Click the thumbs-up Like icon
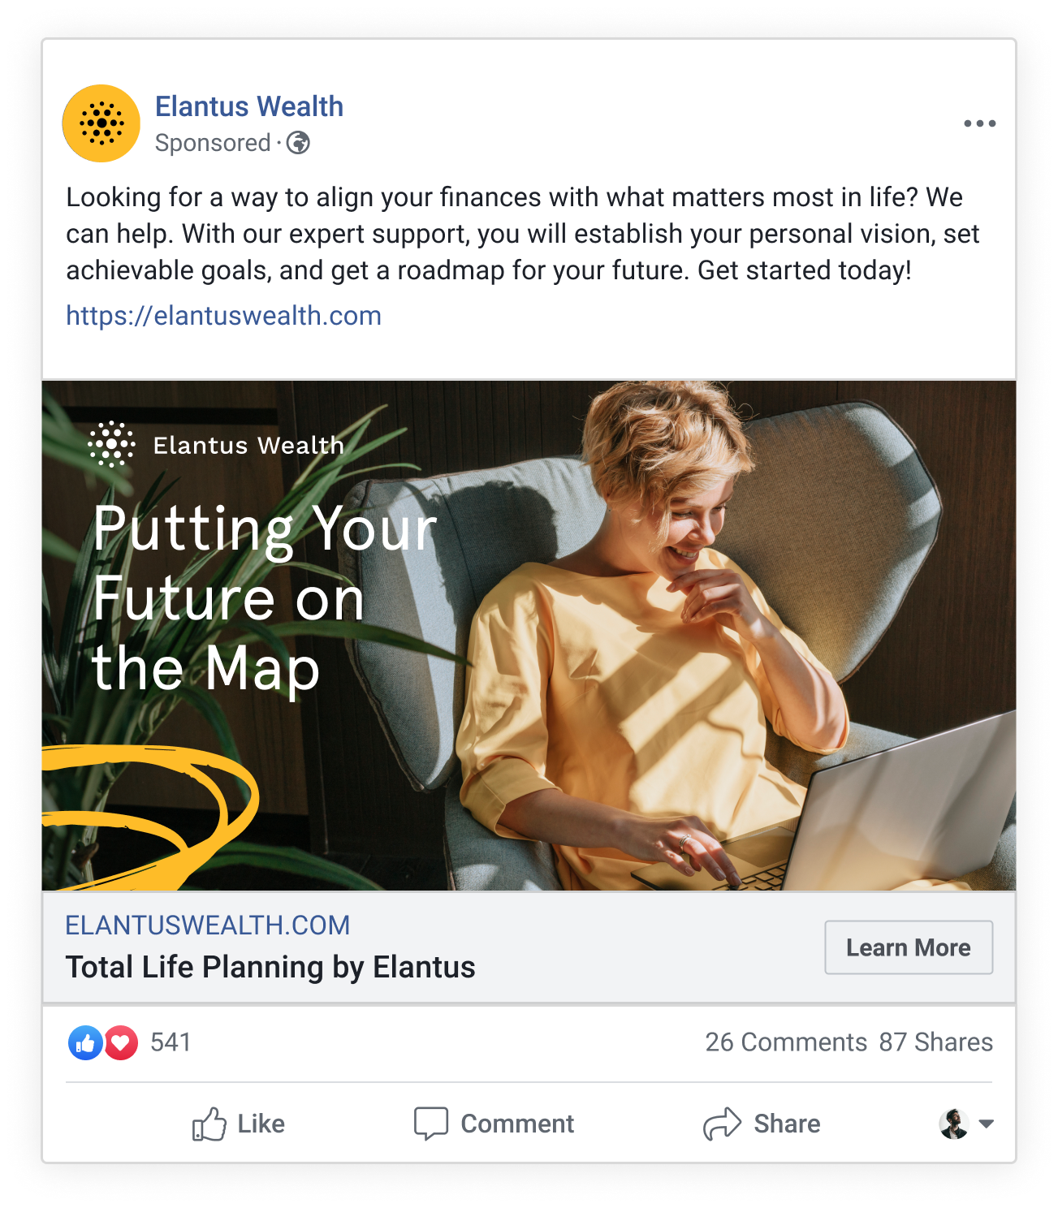 click(209, 1124)
